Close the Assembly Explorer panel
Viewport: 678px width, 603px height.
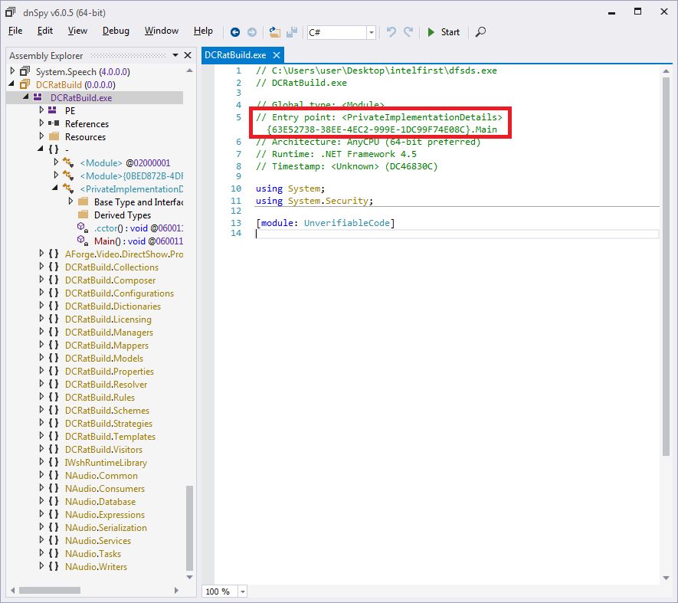coord(188,55)
